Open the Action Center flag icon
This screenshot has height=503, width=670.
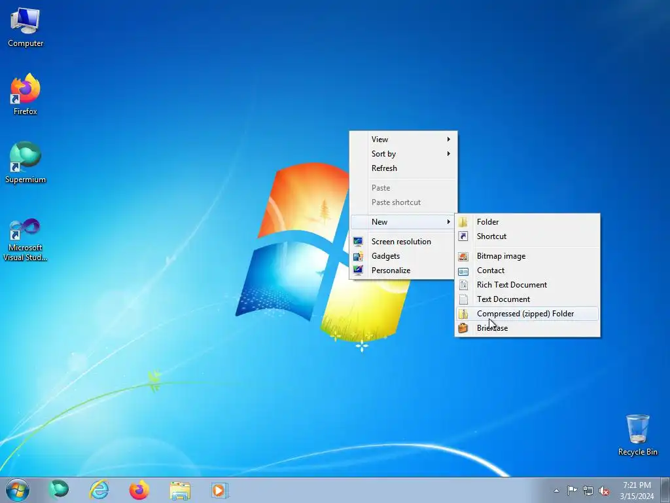pyautogui.click(x=572, y=490)
